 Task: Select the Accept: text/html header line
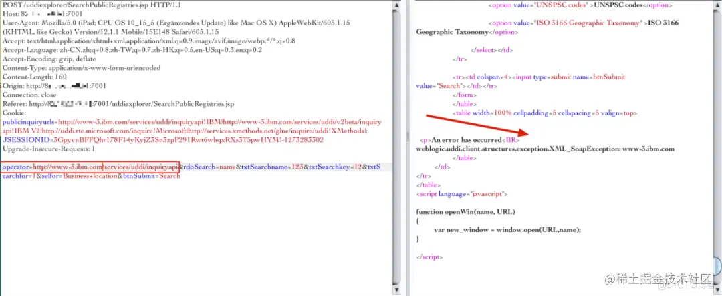point(148,41)
